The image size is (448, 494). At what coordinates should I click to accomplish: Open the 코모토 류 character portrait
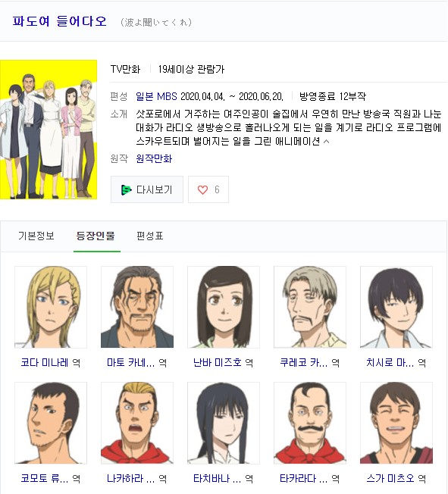click(x=51, y=423)
